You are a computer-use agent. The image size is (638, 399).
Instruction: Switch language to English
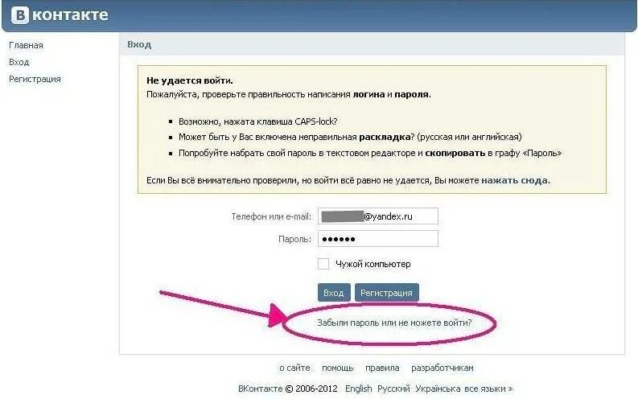tap(359, 389)
